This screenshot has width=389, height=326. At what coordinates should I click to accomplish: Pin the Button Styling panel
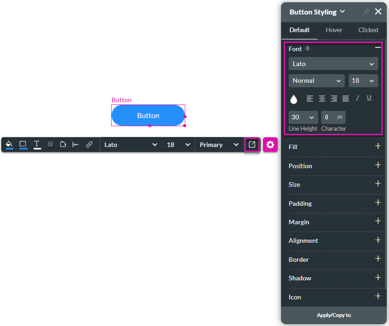point(366,12)
